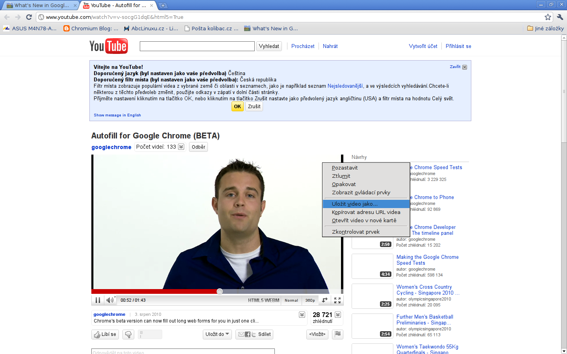Image resolution: width=567 pixels, height=354 pixels.
Task: Select Ztlumit in context menu
Action: pyautogui.click(x=366, y=176)
